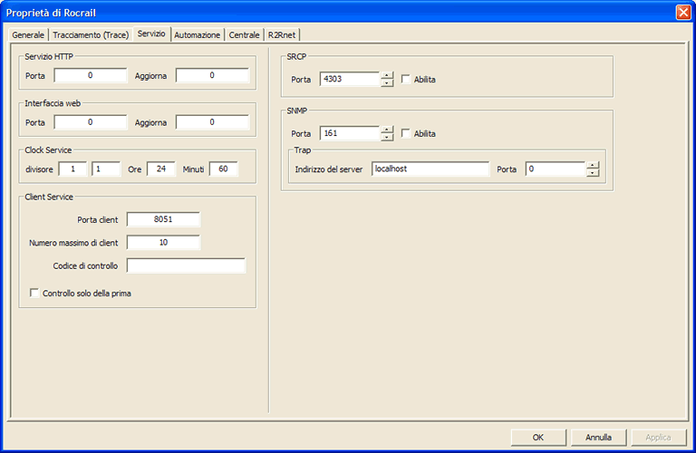Image resolution: width=696 pixels, height=453 pixels.
Task: Toggle Controllo solo della prima checkbox
Action: (x=35, y=294)
